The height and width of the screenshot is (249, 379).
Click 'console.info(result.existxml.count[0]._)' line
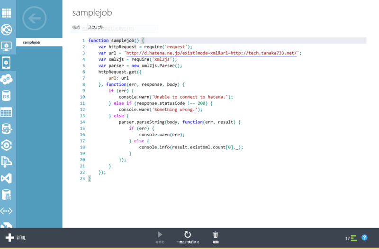(x=191, y=148)
